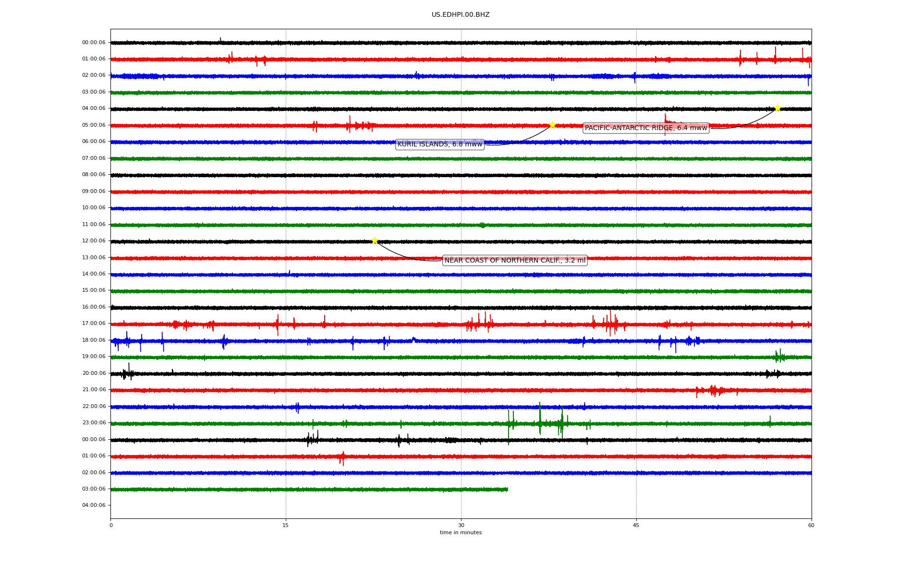Click the 21:00:06 row label
922x576 pixels.
pyautogui.click(x=94, y=390)
